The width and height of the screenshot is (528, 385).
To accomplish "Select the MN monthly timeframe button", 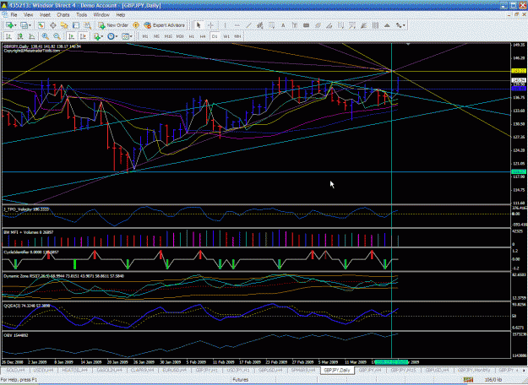I will point(237,36).
